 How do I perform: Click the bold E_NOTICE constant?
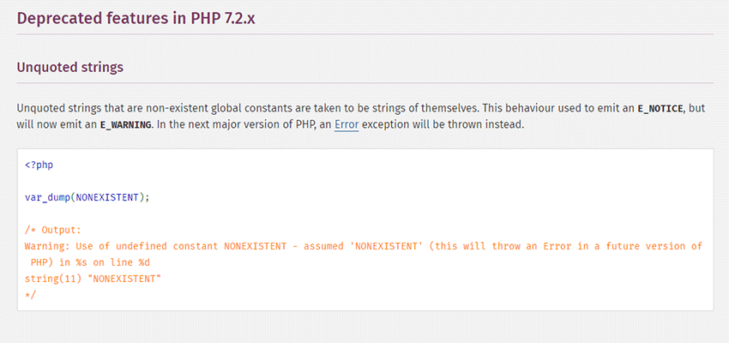pos(659,109)
